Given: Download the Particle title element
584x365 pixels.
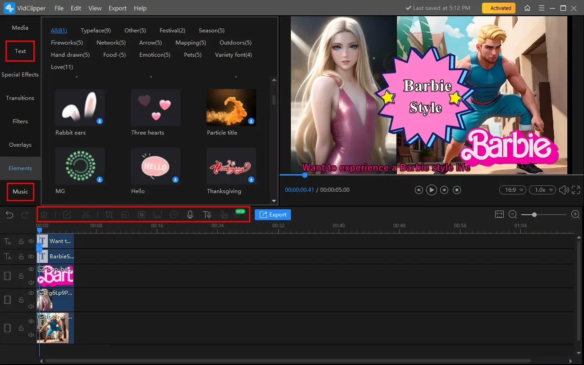Looking at the screenshot, I should point(251,121).
